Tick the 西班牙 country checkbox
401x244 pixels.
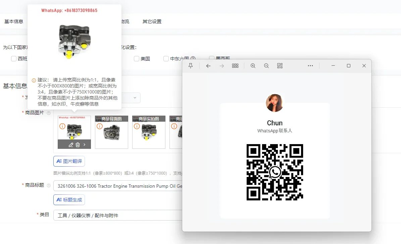[x=14, y=59]
